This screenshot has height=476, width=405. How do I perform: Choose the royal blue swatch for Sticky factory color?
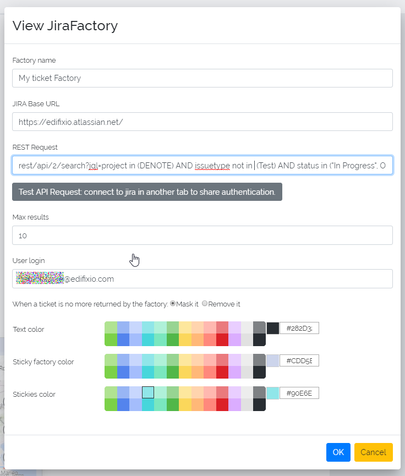123,372
